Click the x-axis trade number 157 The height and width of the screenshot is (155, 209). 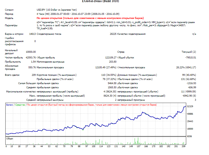138,146
